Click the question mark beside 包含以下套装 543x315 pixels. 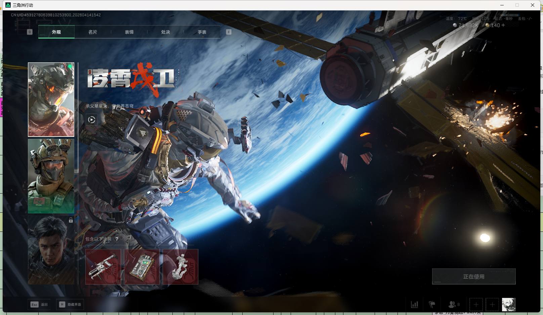117,239
